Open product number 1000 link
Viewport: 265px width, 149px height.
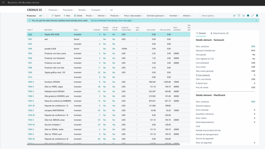[30, 34]
